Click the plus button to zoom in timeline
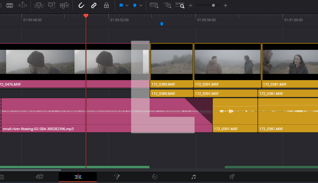This screenshot has height=183, width=318. pyautogui.click(x=225, y=5)
